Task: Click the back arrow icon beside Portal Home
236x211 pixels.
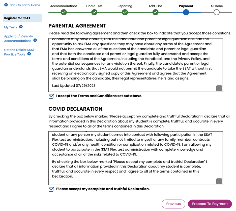Action: [x=6, y=5]
